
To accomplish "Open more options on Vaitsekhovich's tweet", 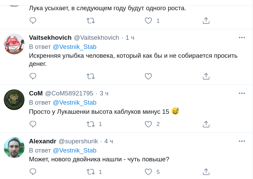I will click(x=242, y=37).
